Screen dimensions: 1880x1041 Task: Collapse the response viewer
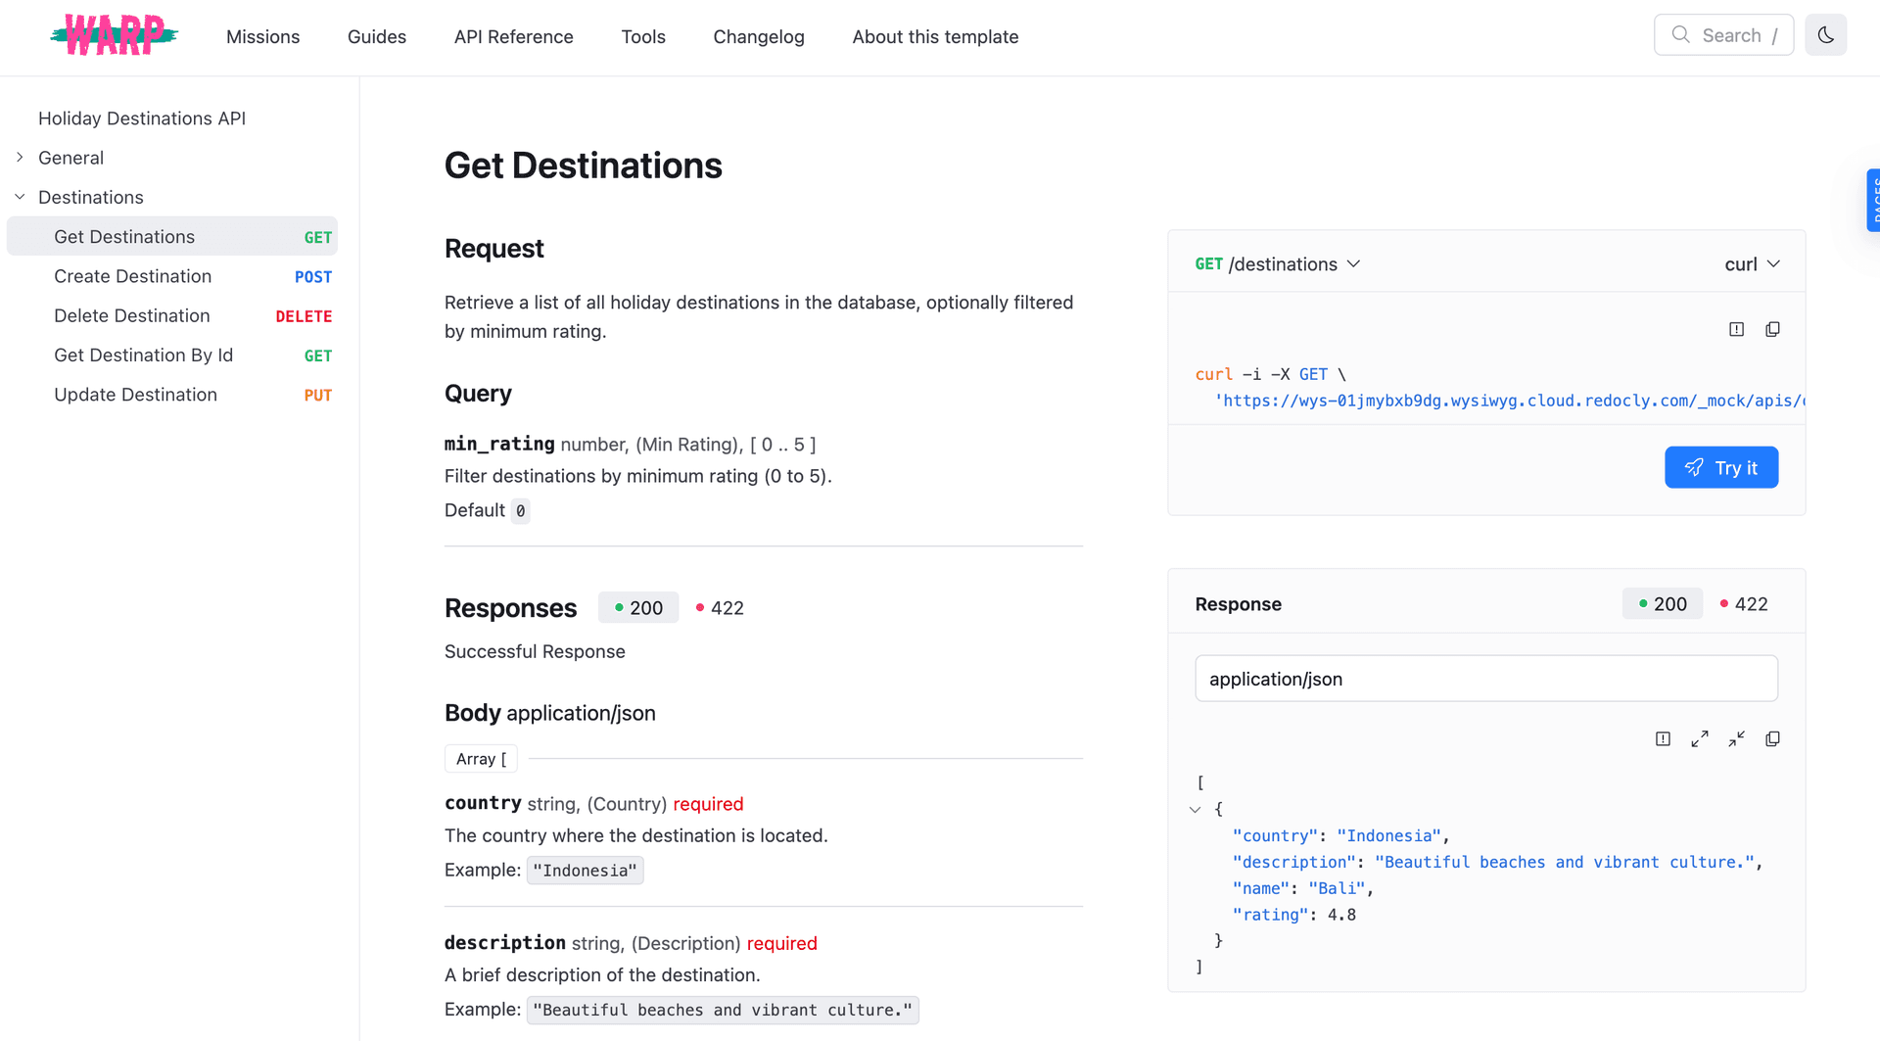(1736, 738)
